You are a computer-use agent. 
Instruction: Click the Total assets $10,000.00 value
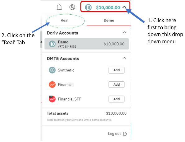(116, 113)
